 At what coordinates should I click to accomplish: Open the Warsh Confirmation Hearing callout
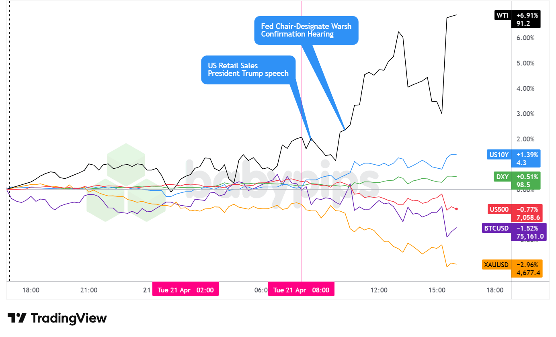click(x=306, y=30)
